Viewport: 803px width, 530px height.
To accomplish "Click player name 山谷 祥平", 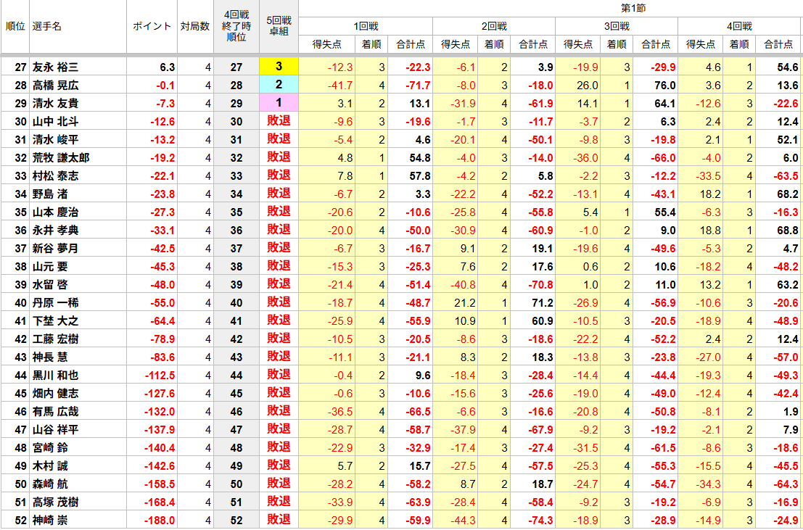I will point(55,430).
